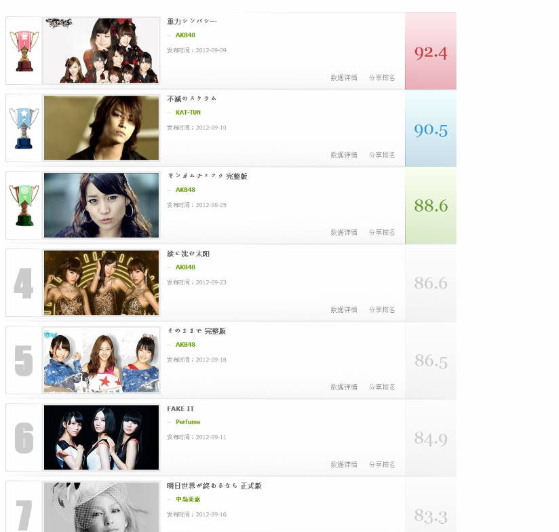This screenshot has width=559, height=532.
Task: Click the 92.4 score panel
Action: click(431, 51)
